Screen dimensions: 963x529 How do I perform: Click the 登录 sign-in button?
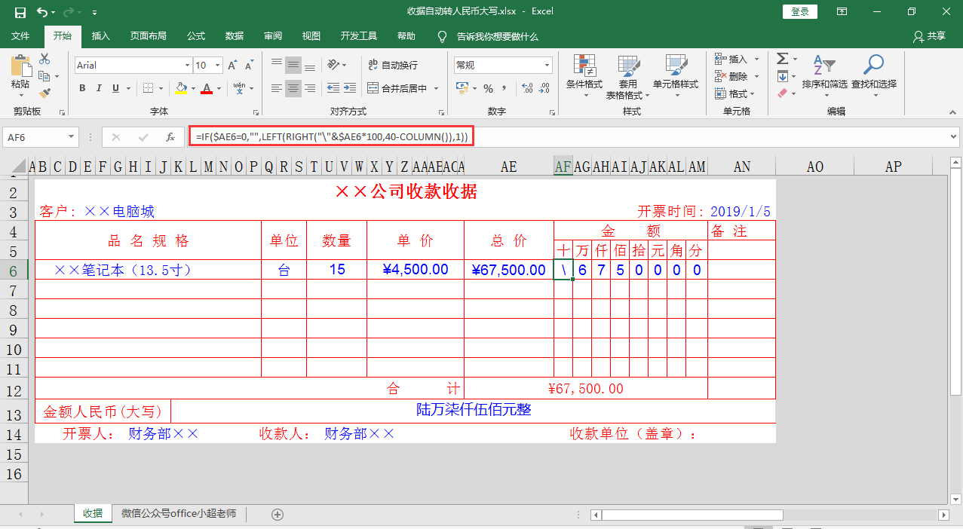(800, 11)
